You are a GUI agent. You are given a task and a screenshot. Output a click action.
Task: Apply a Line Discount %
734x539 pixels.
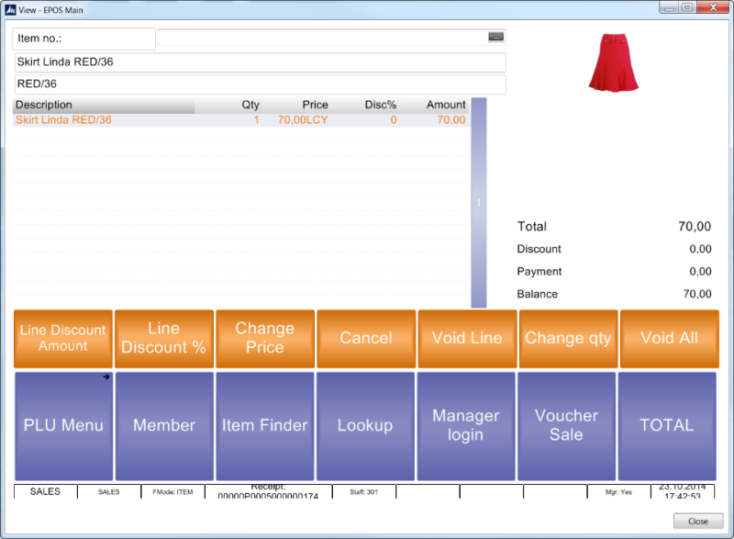(x=163, y=338)
